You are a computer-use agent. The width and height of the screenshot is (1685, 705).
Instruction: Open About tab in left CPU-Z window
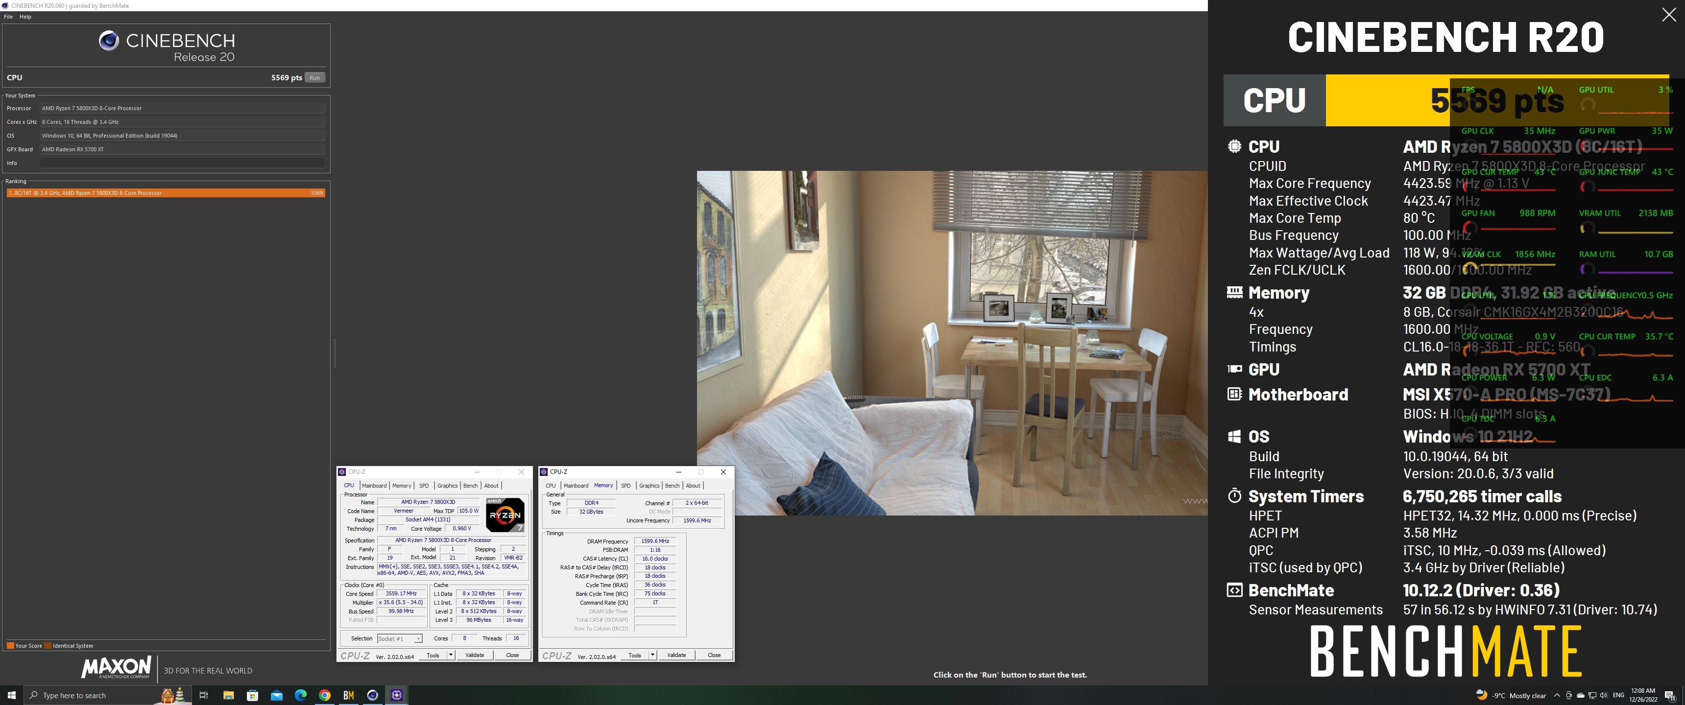[x=491, y=485]
